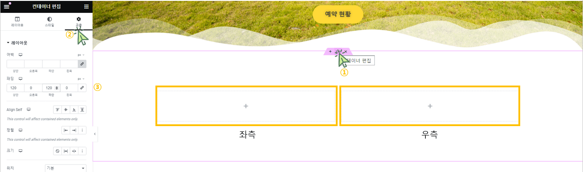583x172 pixels.
Task: Toggle the margin link values icon
Action: pyautogui.click(x=82, y=64)
